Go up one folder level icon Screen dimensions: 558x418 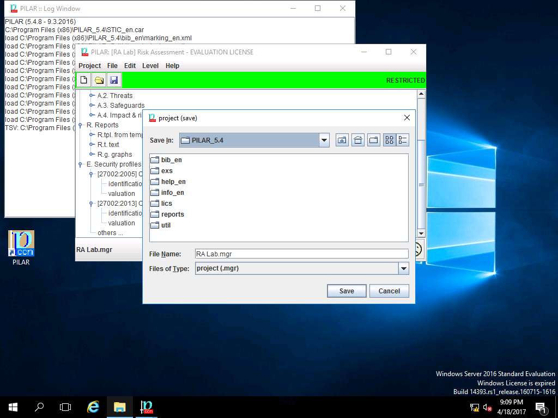click(342, 140)
